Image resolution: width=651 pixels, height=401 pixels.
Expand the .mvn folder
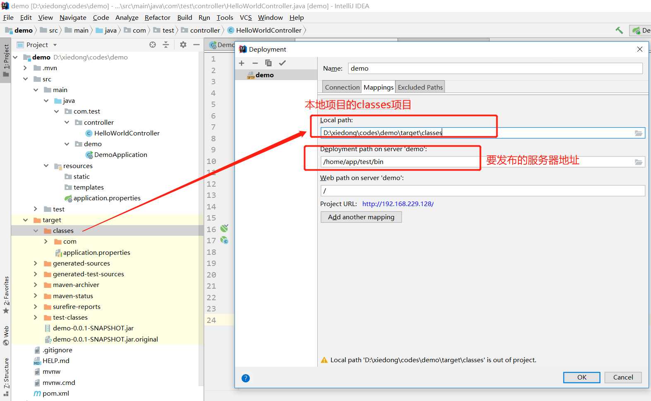coord(25,68)
